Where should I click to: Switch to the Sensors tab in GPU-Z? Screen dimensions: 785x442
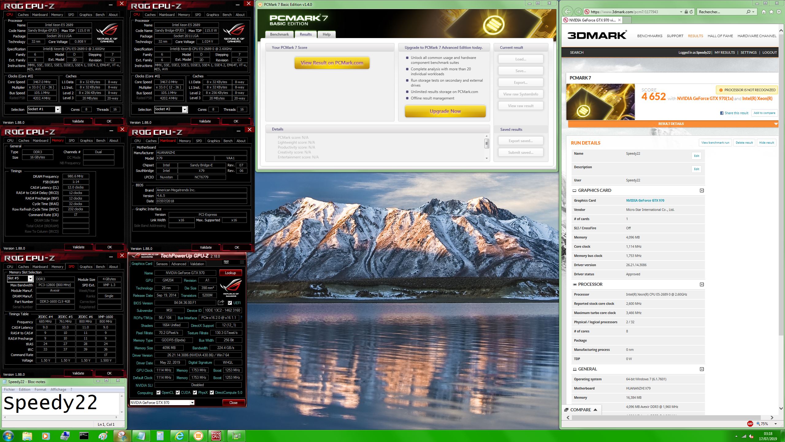(162, 264)
